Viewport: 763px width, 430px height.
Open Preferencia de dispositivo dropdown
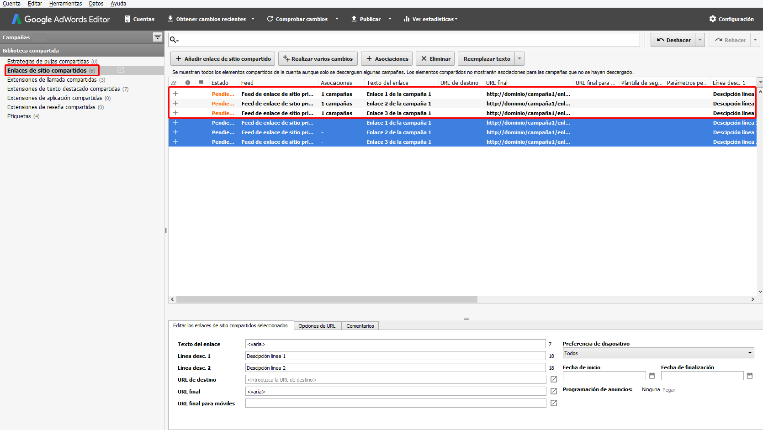point(658,353)
